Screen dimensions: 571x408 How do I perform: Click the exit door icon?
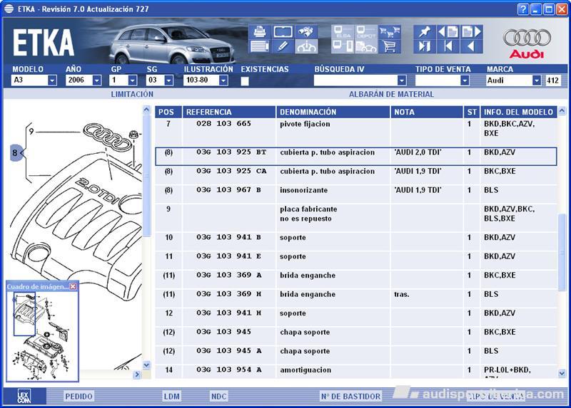point(425,46)
